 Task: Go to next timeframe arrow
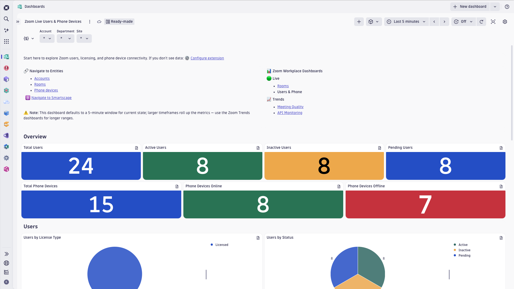pyautogui.click(x=444, y=22)
